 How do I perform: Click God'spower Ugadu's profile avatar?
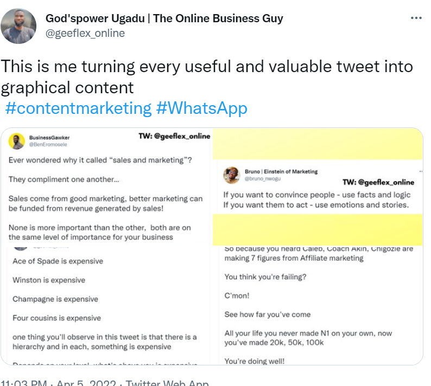point(19,26)
